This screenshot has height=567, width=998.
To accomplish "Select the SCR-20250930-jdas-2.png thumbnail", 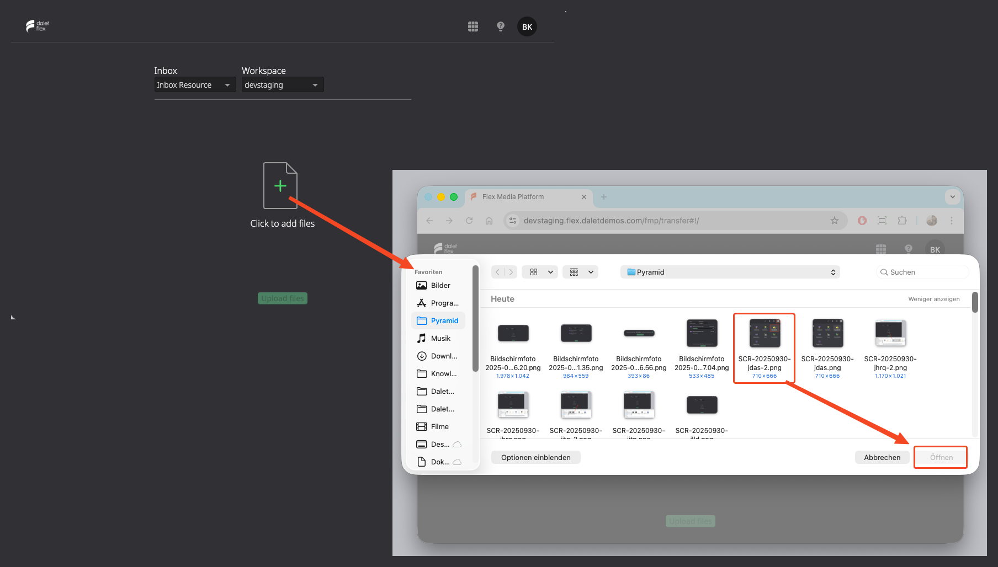I will point(765,347).
